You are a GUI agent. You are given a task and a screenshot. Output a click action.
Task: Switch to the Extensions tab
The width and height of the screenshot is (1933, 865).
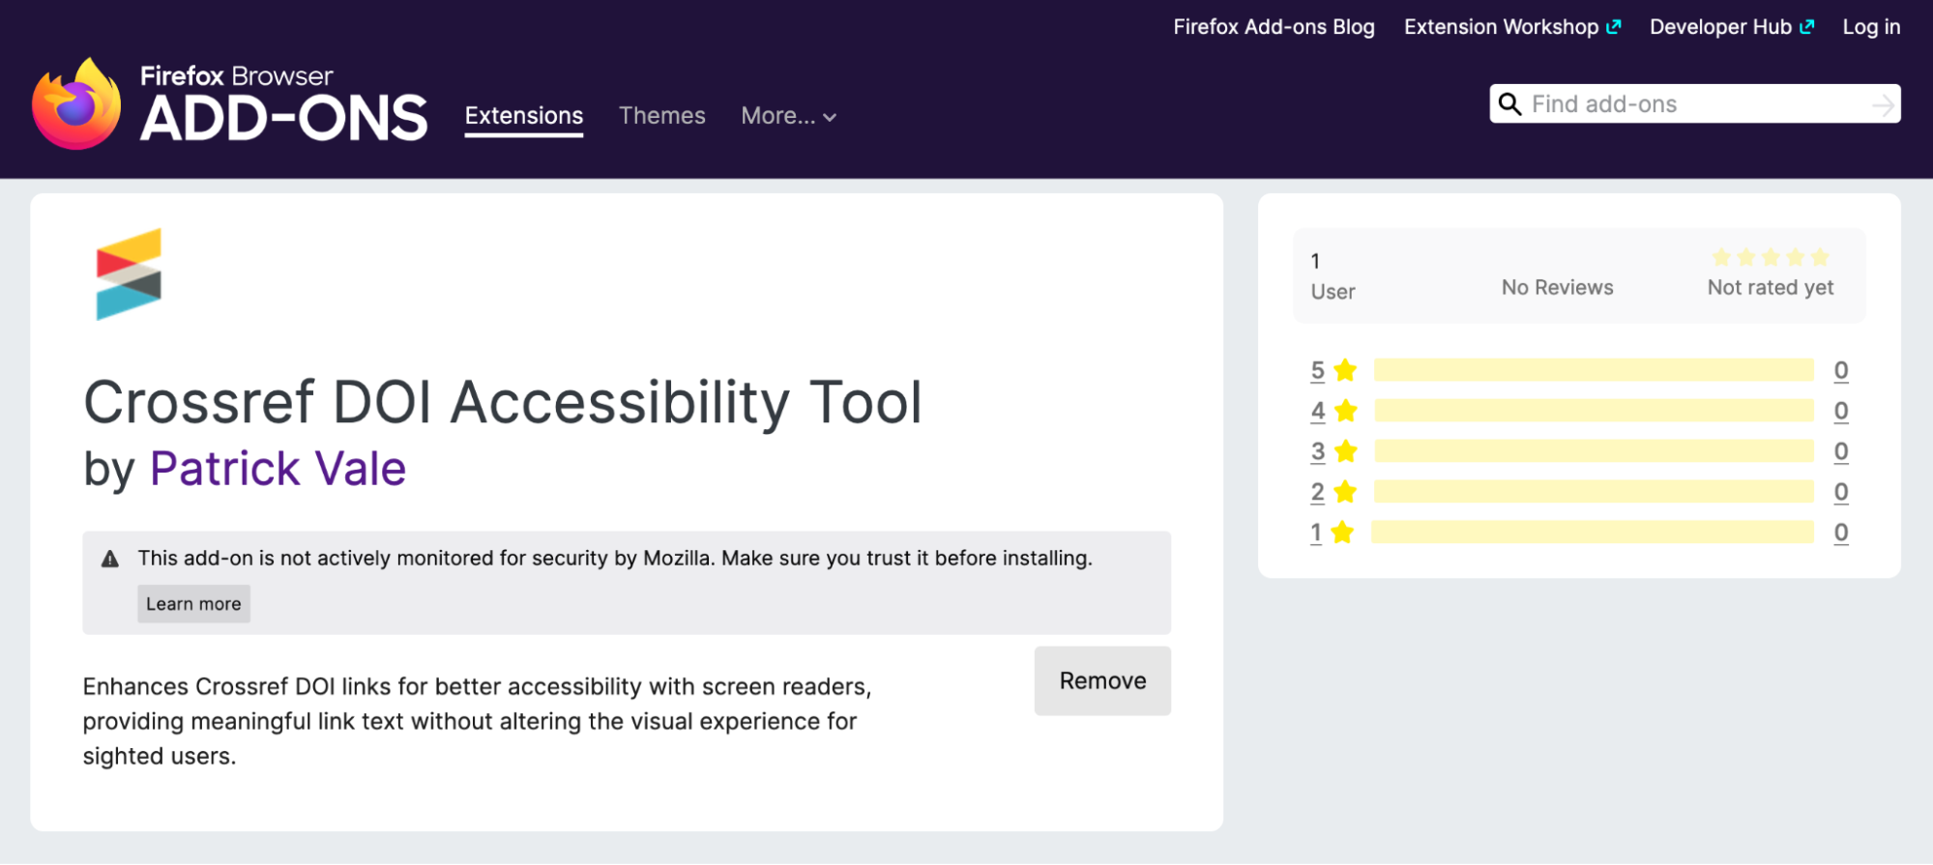[x=523, y=116]
